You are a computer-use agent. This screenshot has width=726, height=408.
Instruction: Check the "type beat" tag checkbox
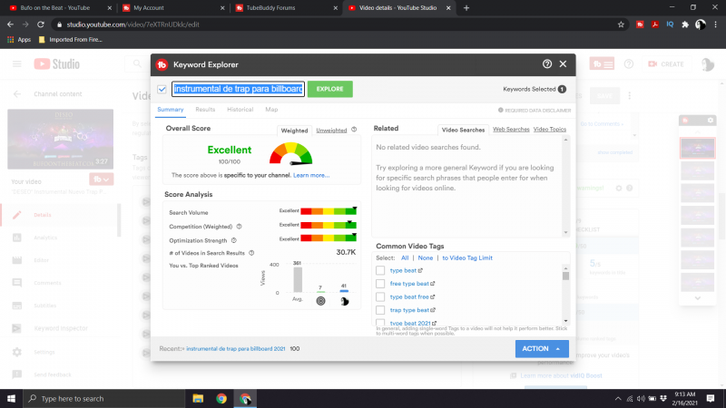[380, 270]
